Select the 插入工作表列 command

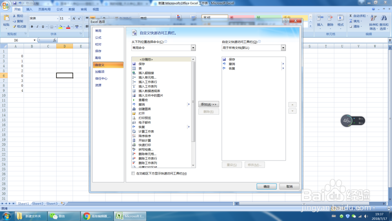161,86
